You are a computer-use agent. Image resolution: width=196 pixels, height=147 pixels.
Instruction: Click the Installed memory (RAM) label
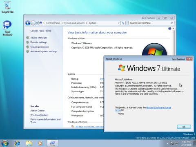click(x=84, y=87)
